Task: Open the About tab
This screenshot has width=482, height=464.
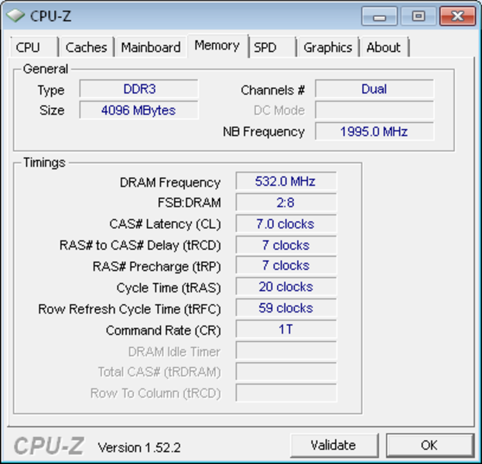Action: click(385, 47)
